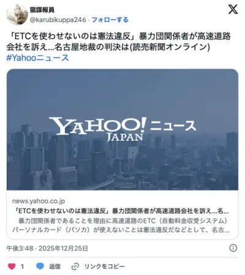
Task: Click the blue reply bubble icon
Action: [40, 266]
